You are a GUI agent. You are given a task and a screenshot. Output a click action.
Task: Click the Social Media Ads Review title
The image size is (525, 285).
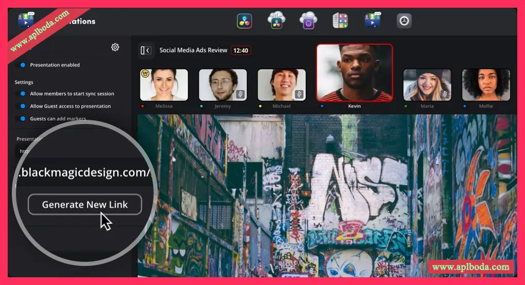(x=193, y=50)
